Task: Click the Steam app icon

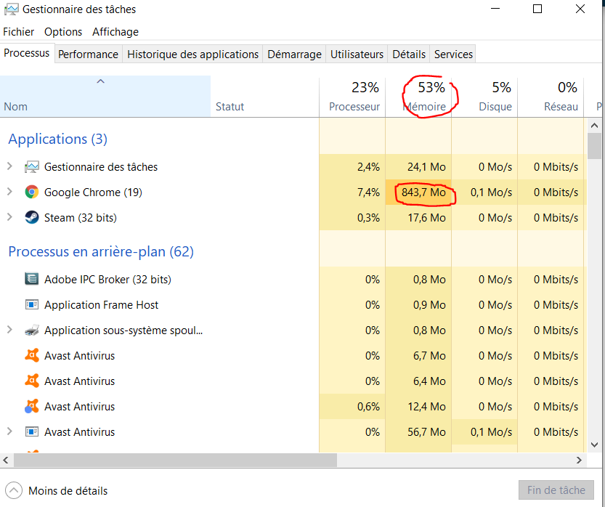Action: click(31, 218)
